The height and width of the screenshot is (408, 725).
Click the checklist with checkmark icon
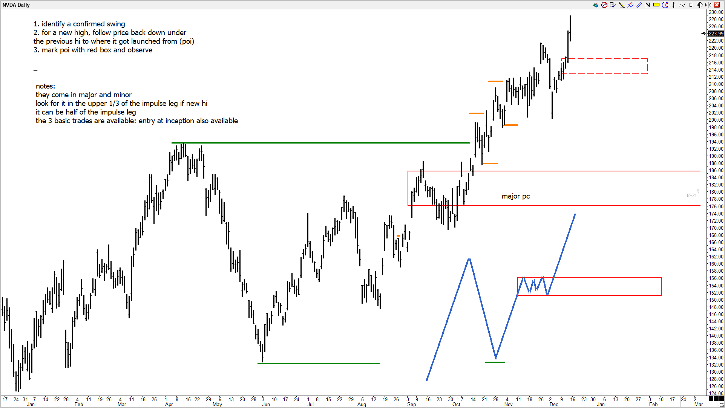coord(613,5)
